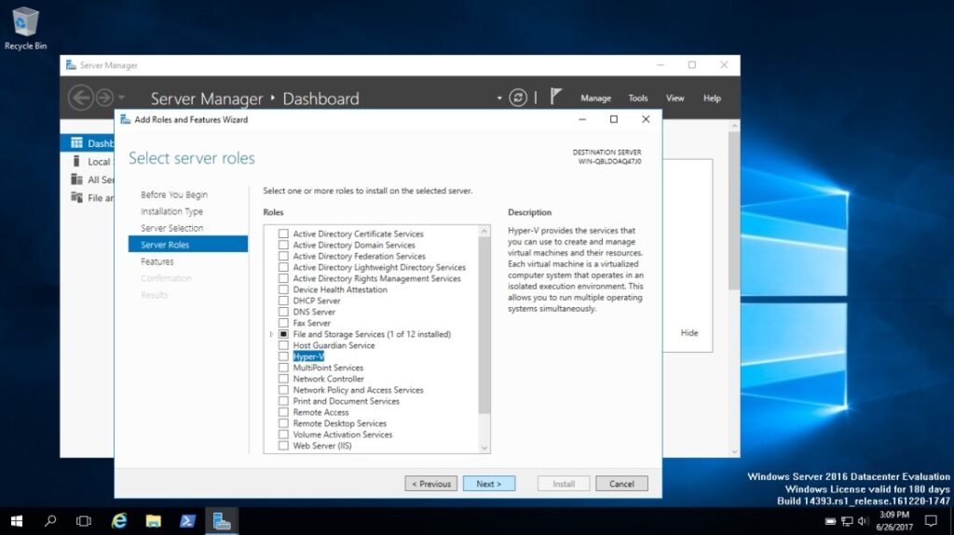
Task: Check the Web Server (IIS) role
Action: click(283, 446)
